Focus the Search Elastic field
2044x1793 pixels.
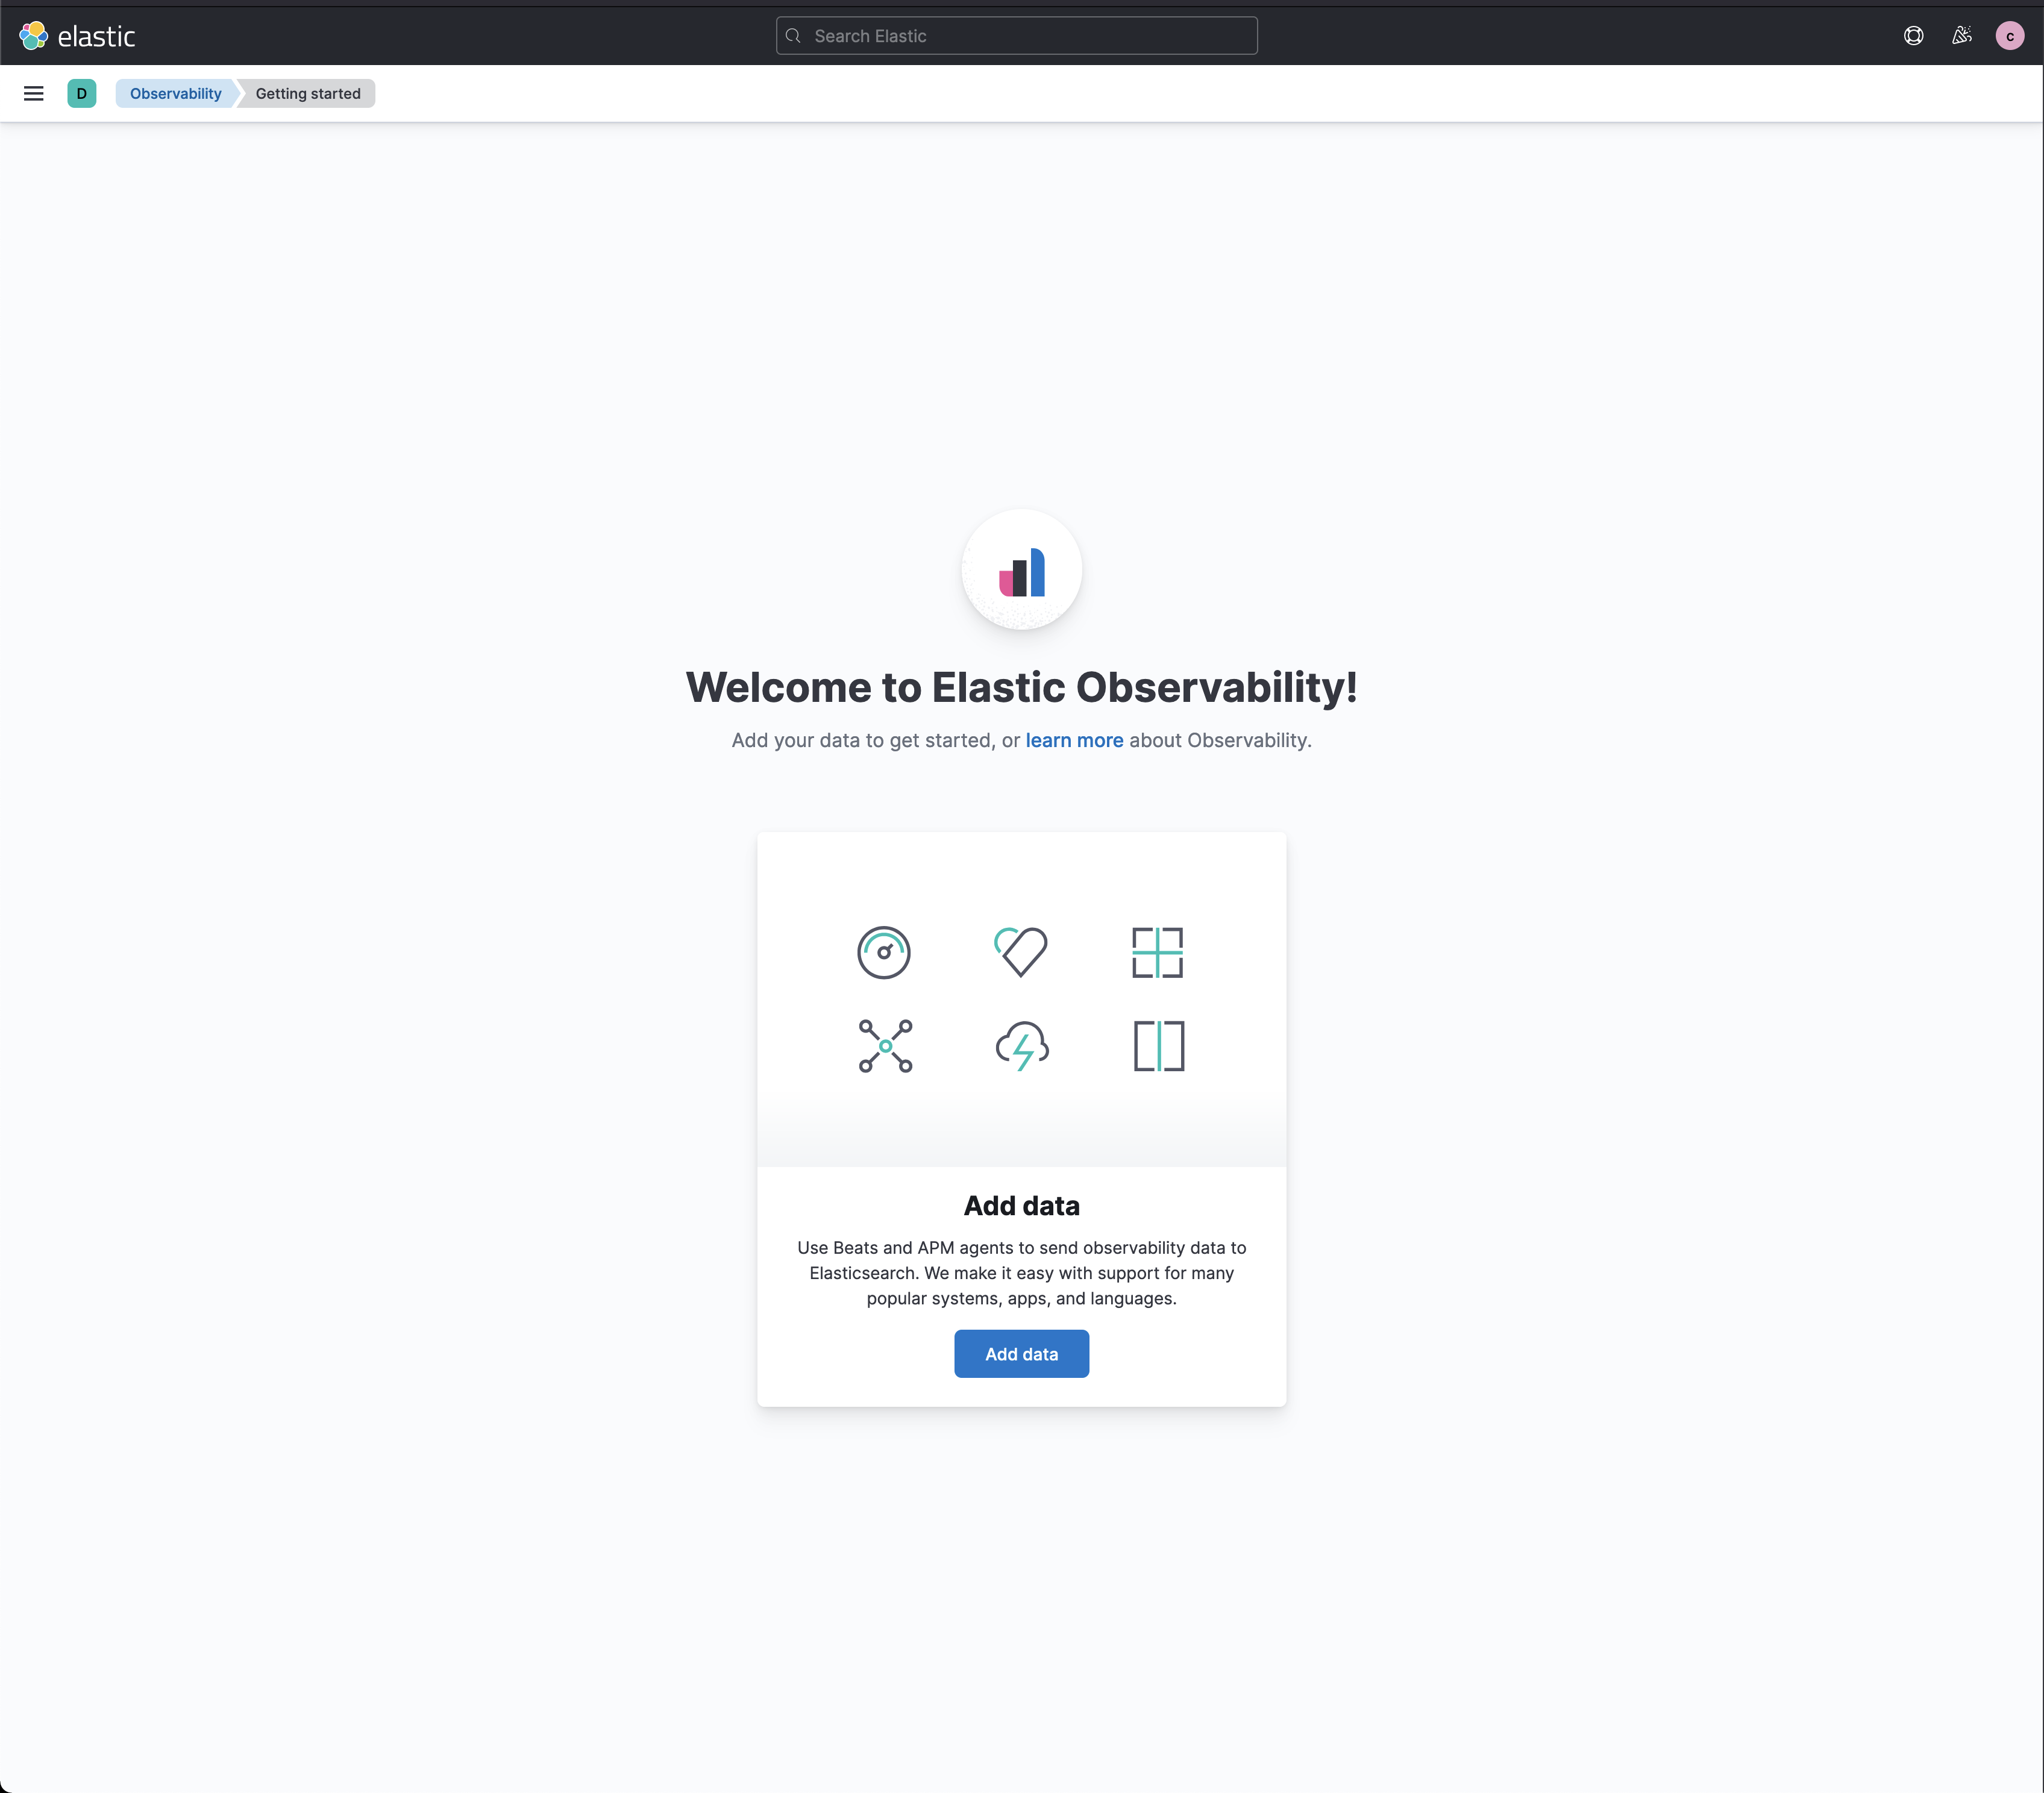(1016, 36)
